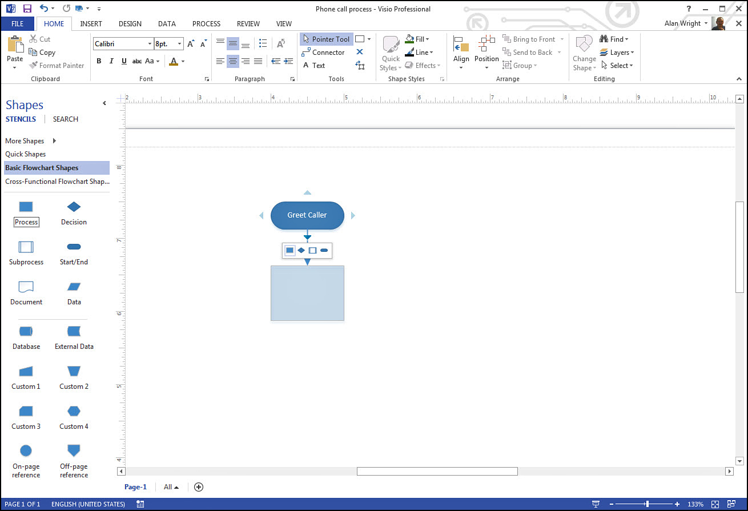The height and width of the screenshot is (511, 748).
Task: Apply strikethrough formatting
Action: pyautogui.click(x=136, y=61)
